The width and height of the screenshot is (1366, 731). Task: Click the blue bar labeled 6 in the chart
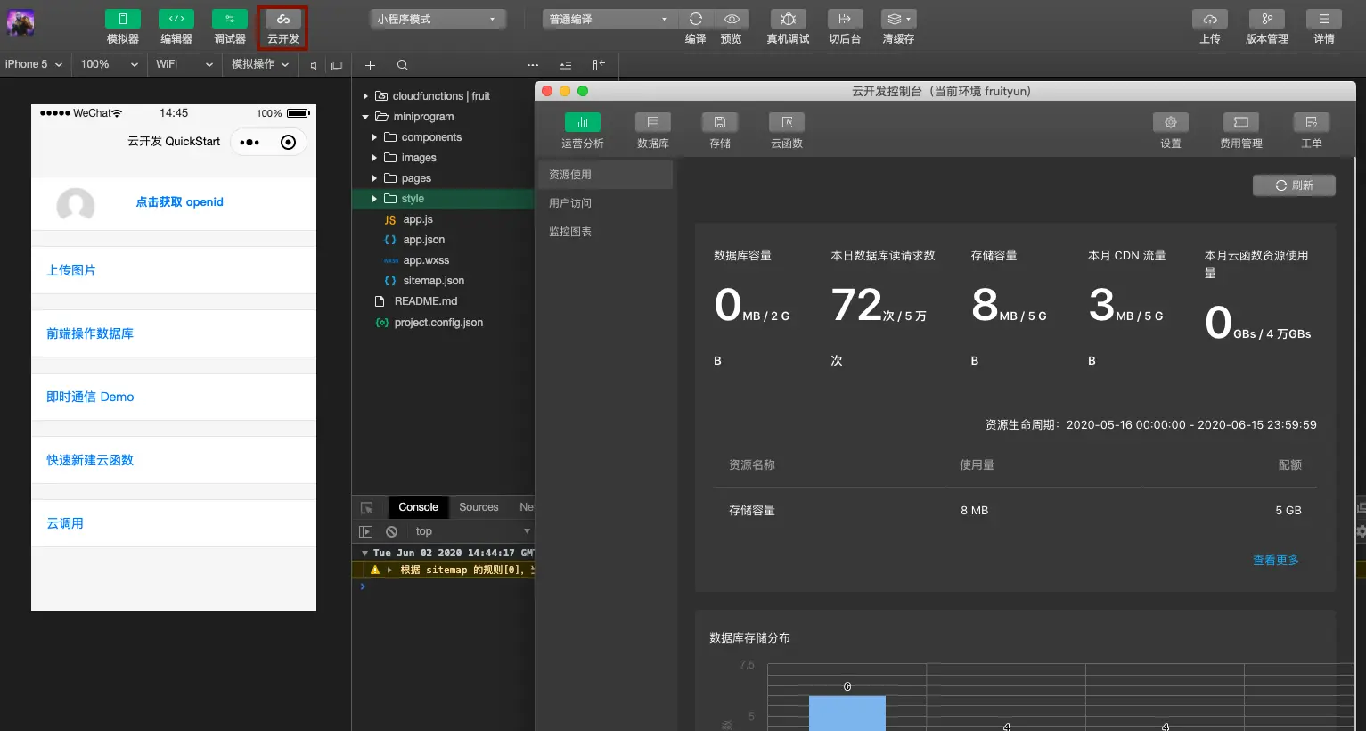point(847,713)
